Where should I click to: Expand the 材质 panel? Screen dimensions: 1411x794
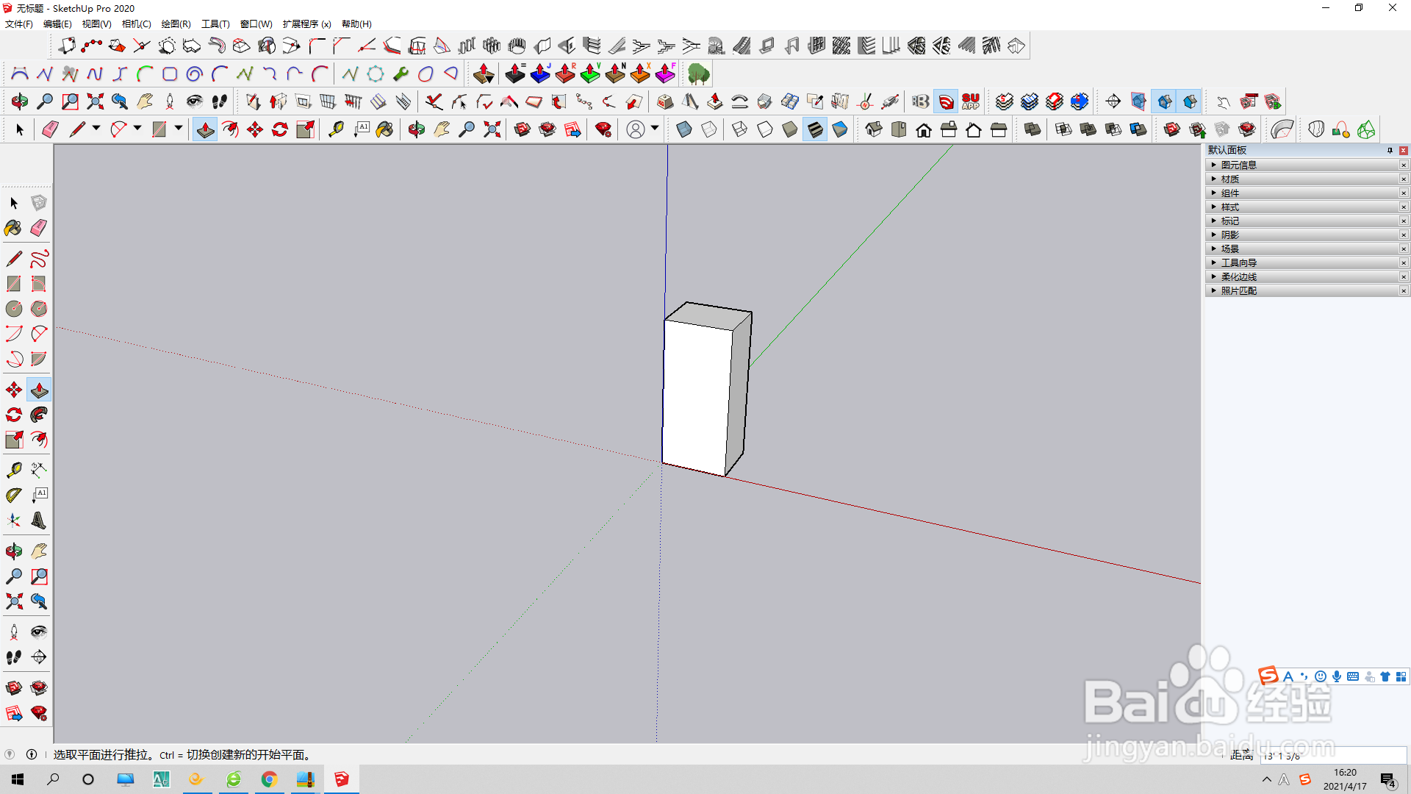pos(1229,179)
